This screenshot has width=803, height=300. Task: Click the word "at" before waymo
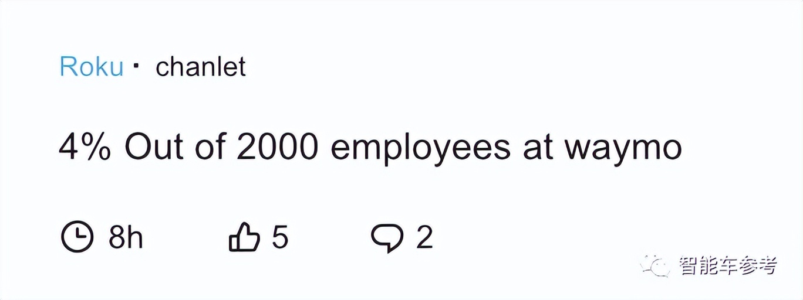[x=538, y=148]
